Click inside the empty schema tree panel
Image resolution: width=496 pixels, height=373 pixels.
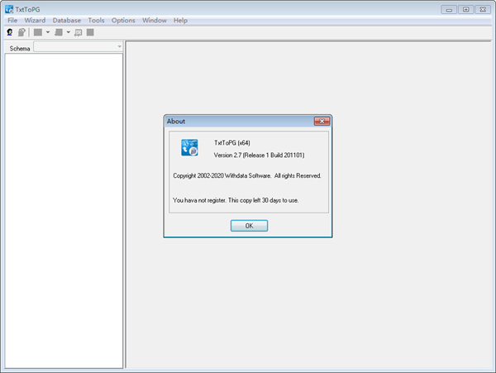coord(64,211)
